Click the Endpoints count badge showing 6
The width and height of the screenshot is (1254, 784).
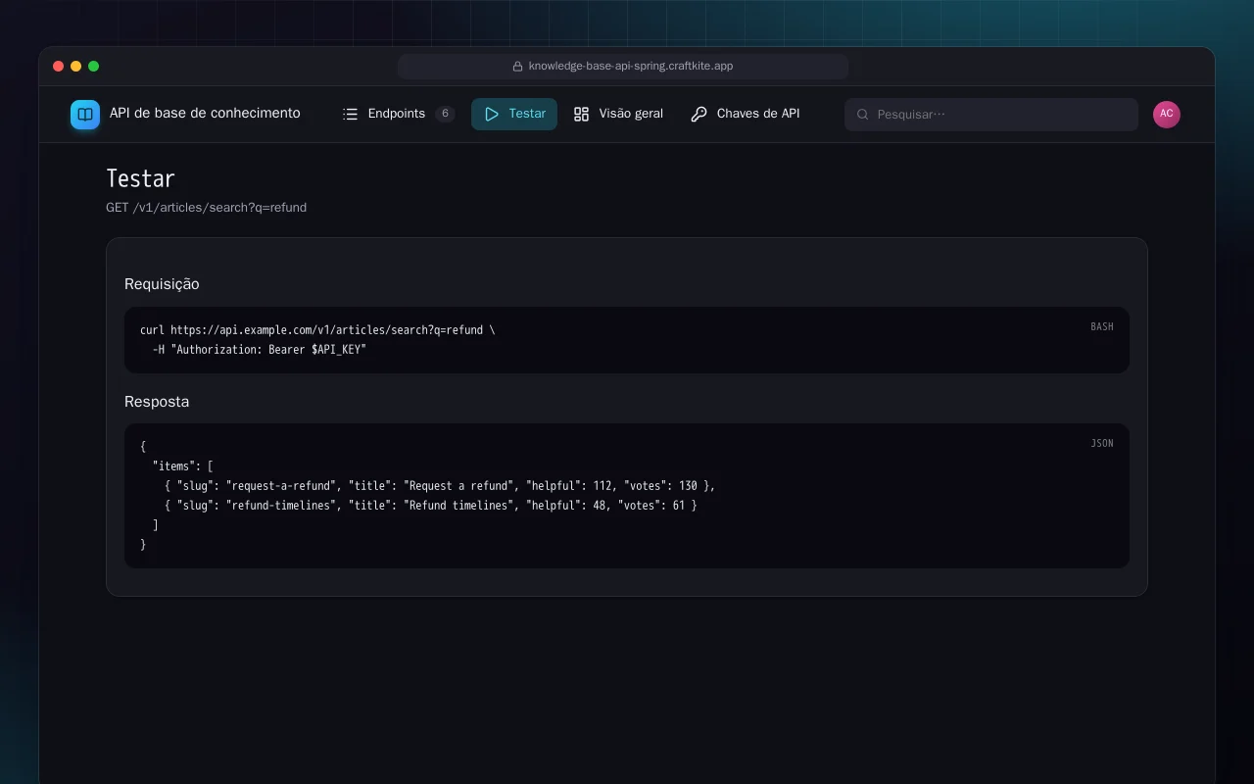445,114
